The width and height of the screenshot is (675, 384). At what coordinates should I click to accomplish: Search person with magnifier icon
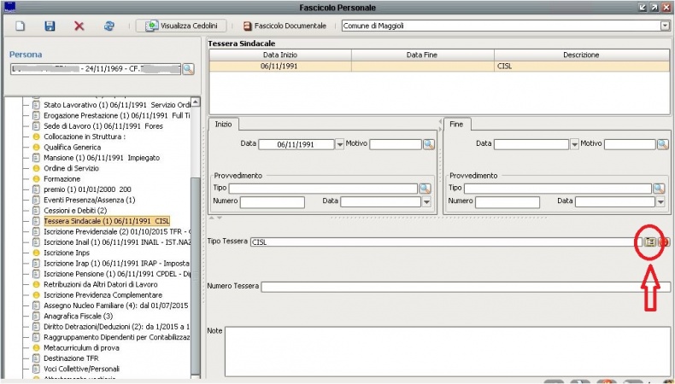pyautogui.click(x=188, y=69)
